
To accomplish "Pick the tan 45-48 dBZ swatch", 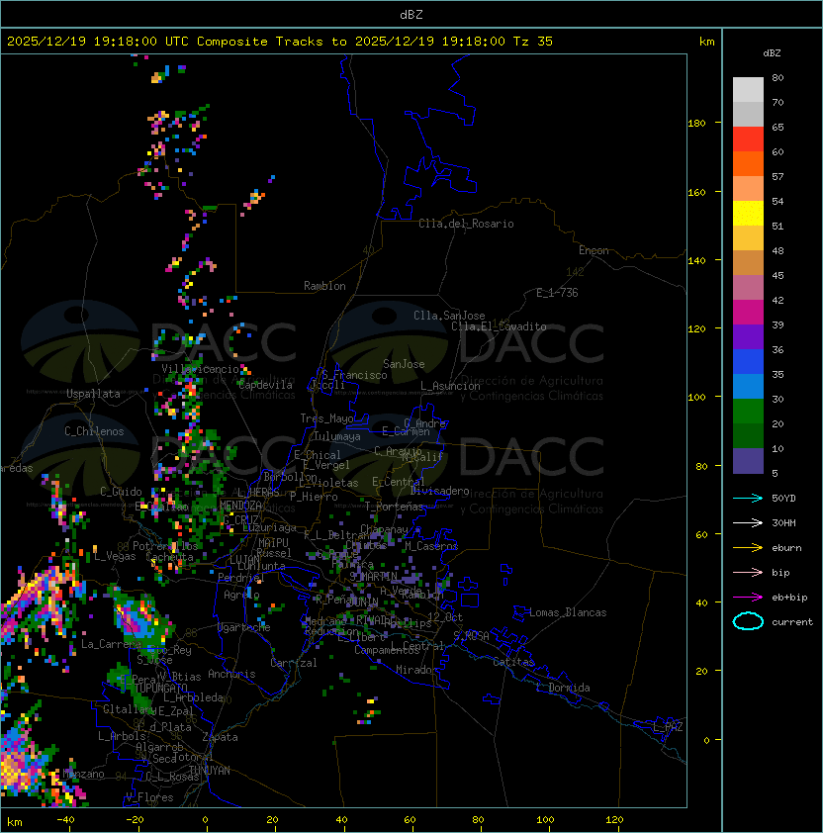I will (748, 263).
